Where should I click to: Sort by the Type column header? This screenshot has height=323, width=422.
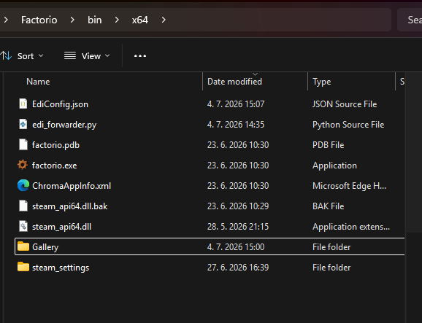[x=322, y=82]
